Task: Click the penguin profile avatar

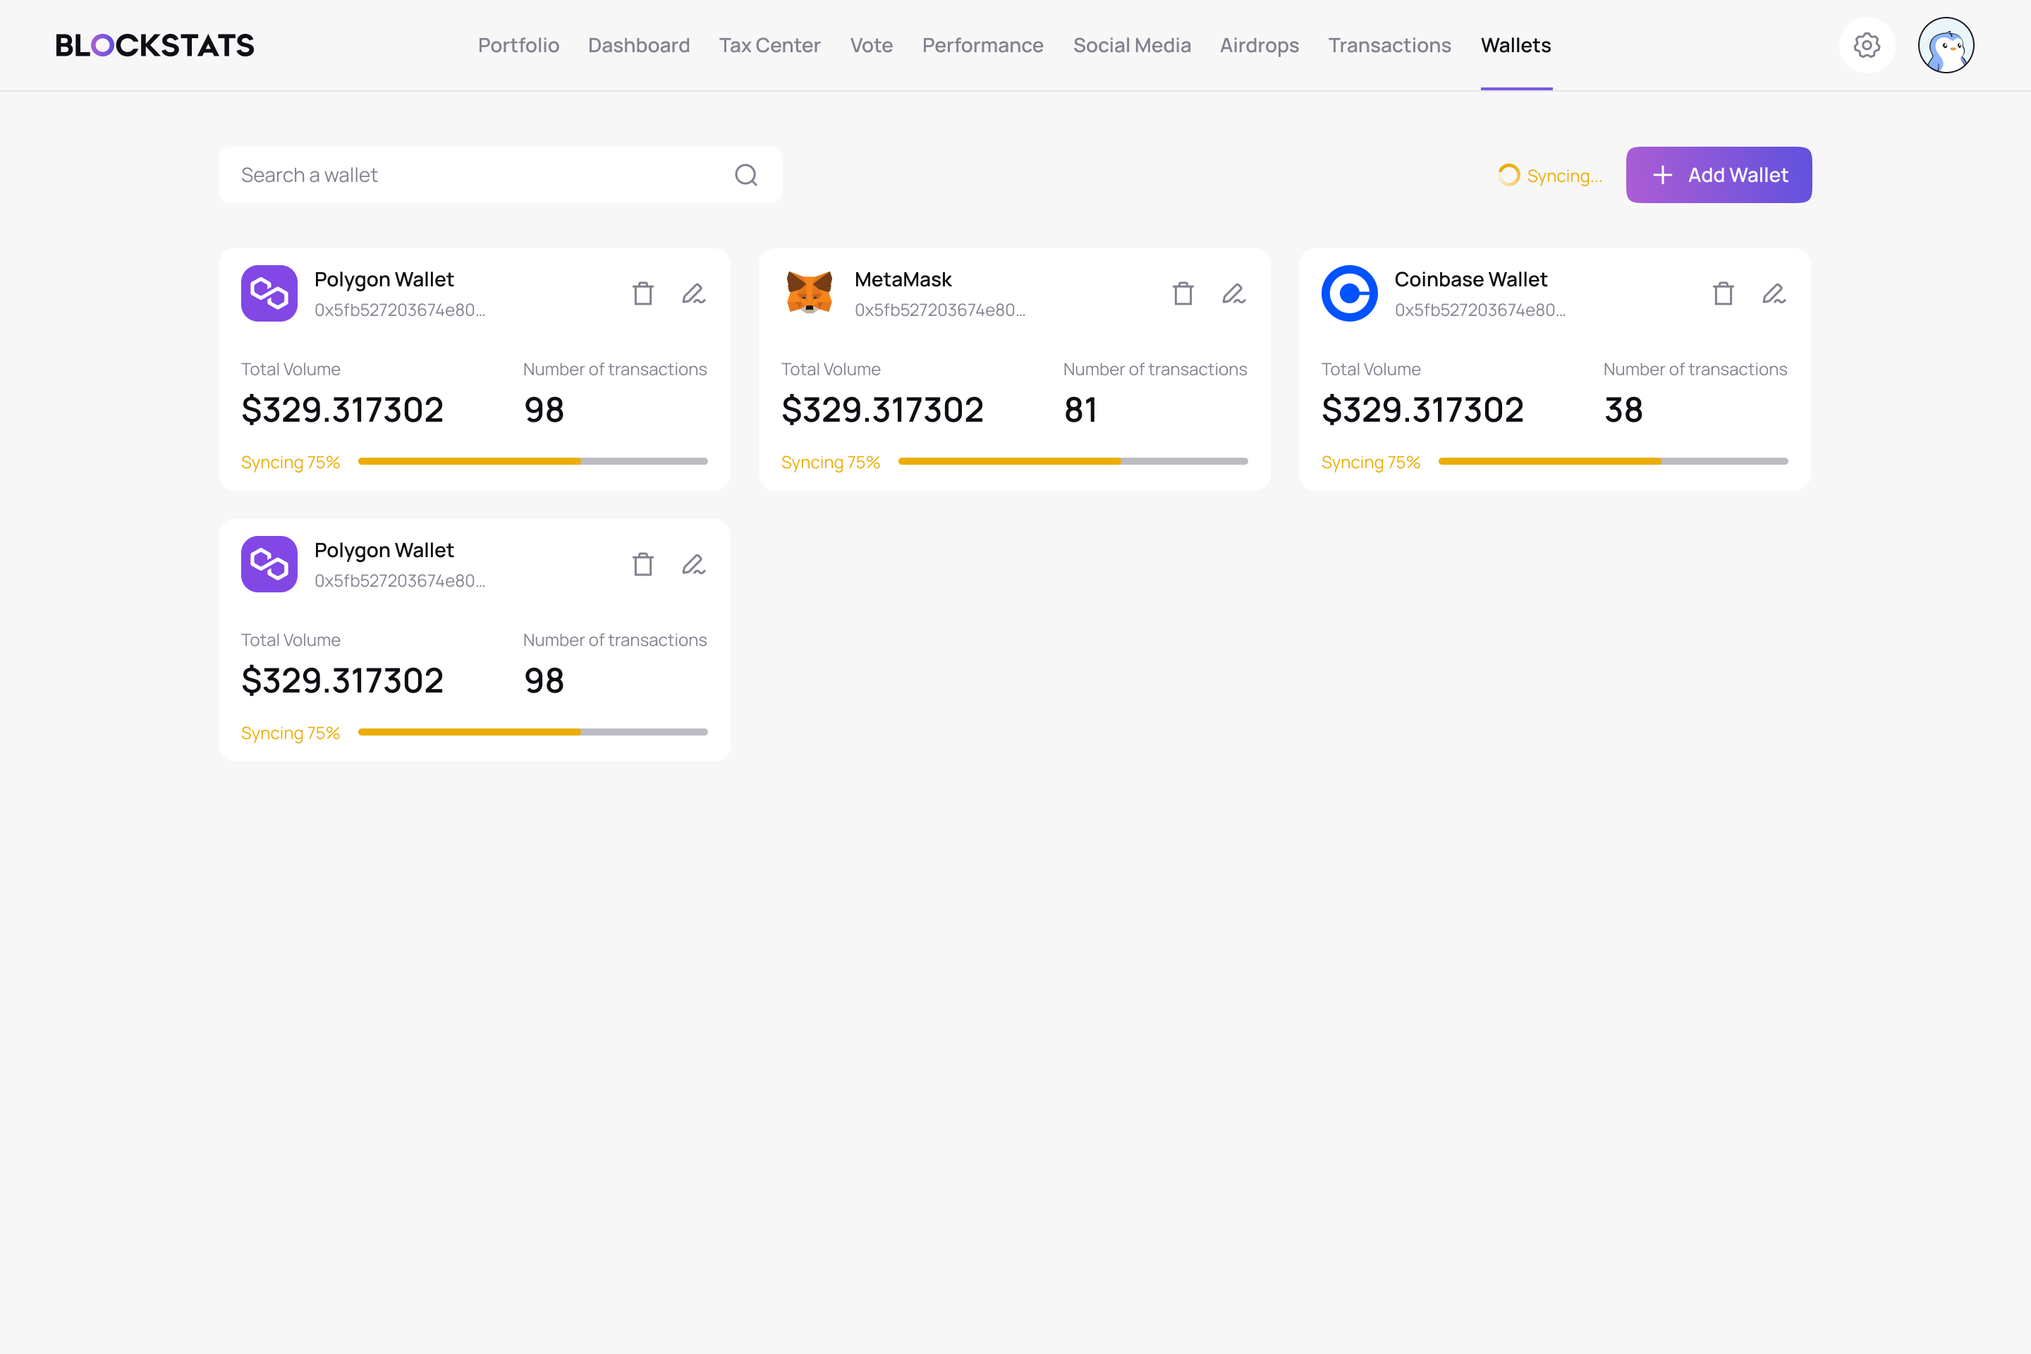Action: coord(1946,45)
